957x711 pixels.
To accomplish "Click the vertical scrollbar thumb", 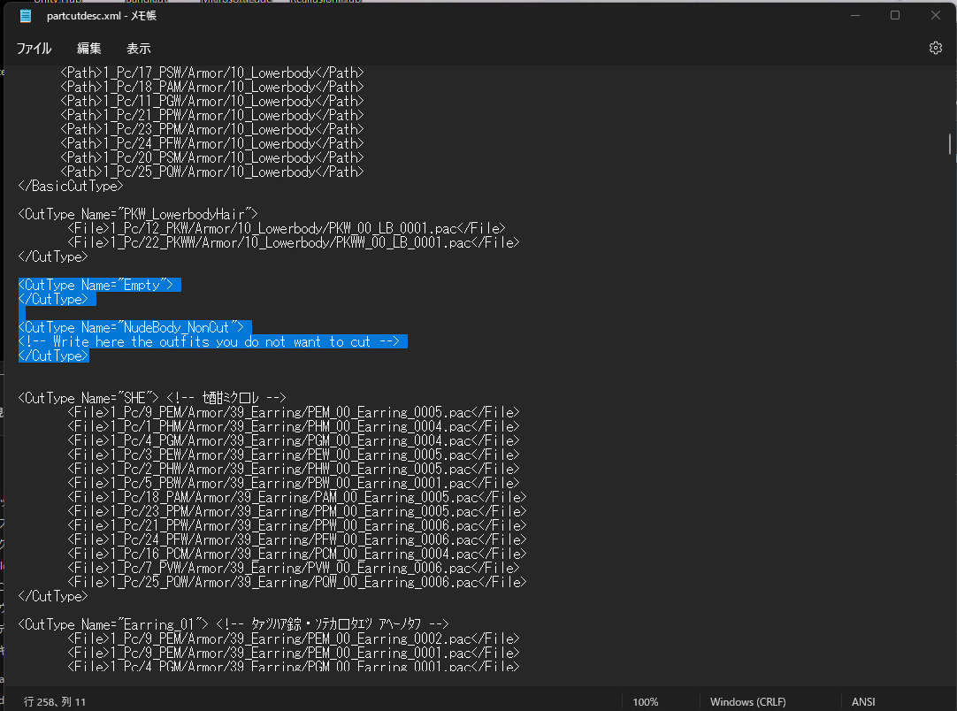I will click(951, 143).
